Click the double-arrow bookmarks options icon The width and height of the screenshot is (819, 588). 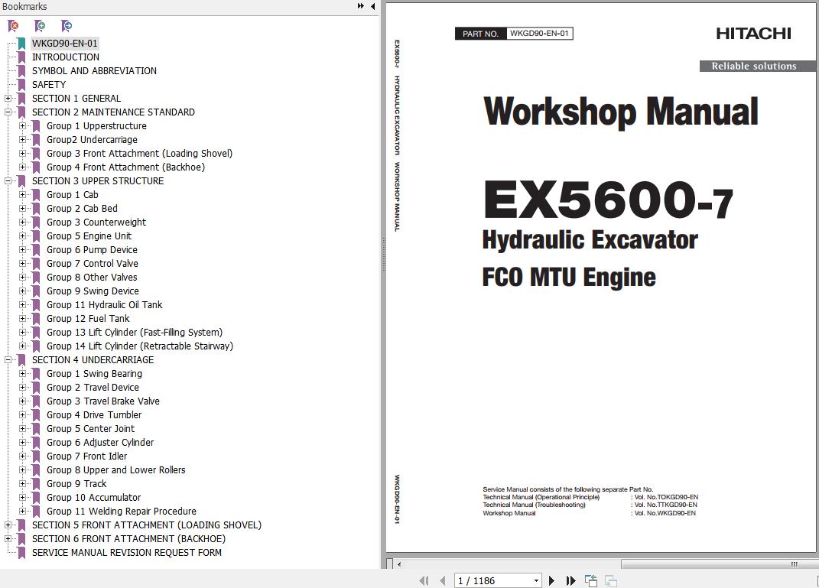(x=360, y=6)
